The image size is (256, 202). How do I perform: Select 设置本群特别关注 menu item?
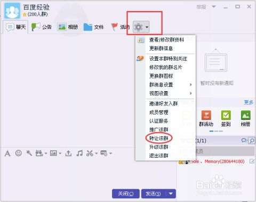[168, 59]
